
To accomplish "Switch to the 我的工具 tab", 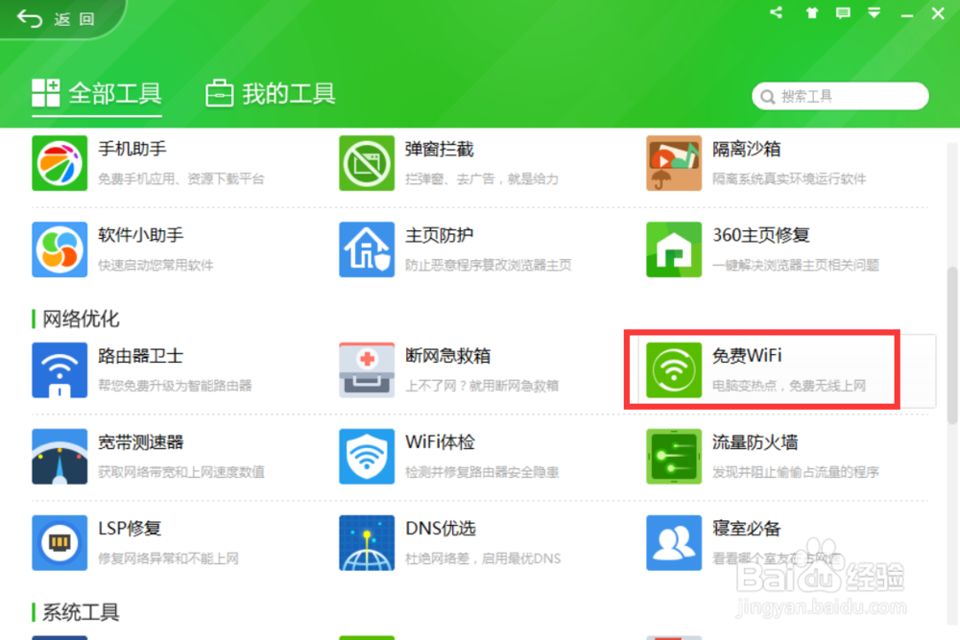I will (269, 93).
